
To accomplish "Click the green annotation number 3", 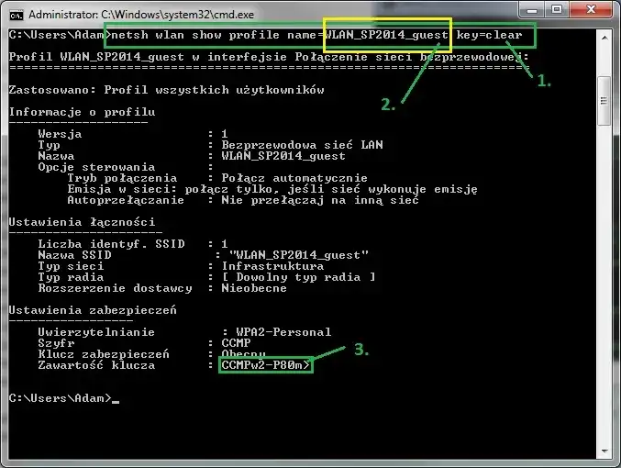I will click(361, 350).
